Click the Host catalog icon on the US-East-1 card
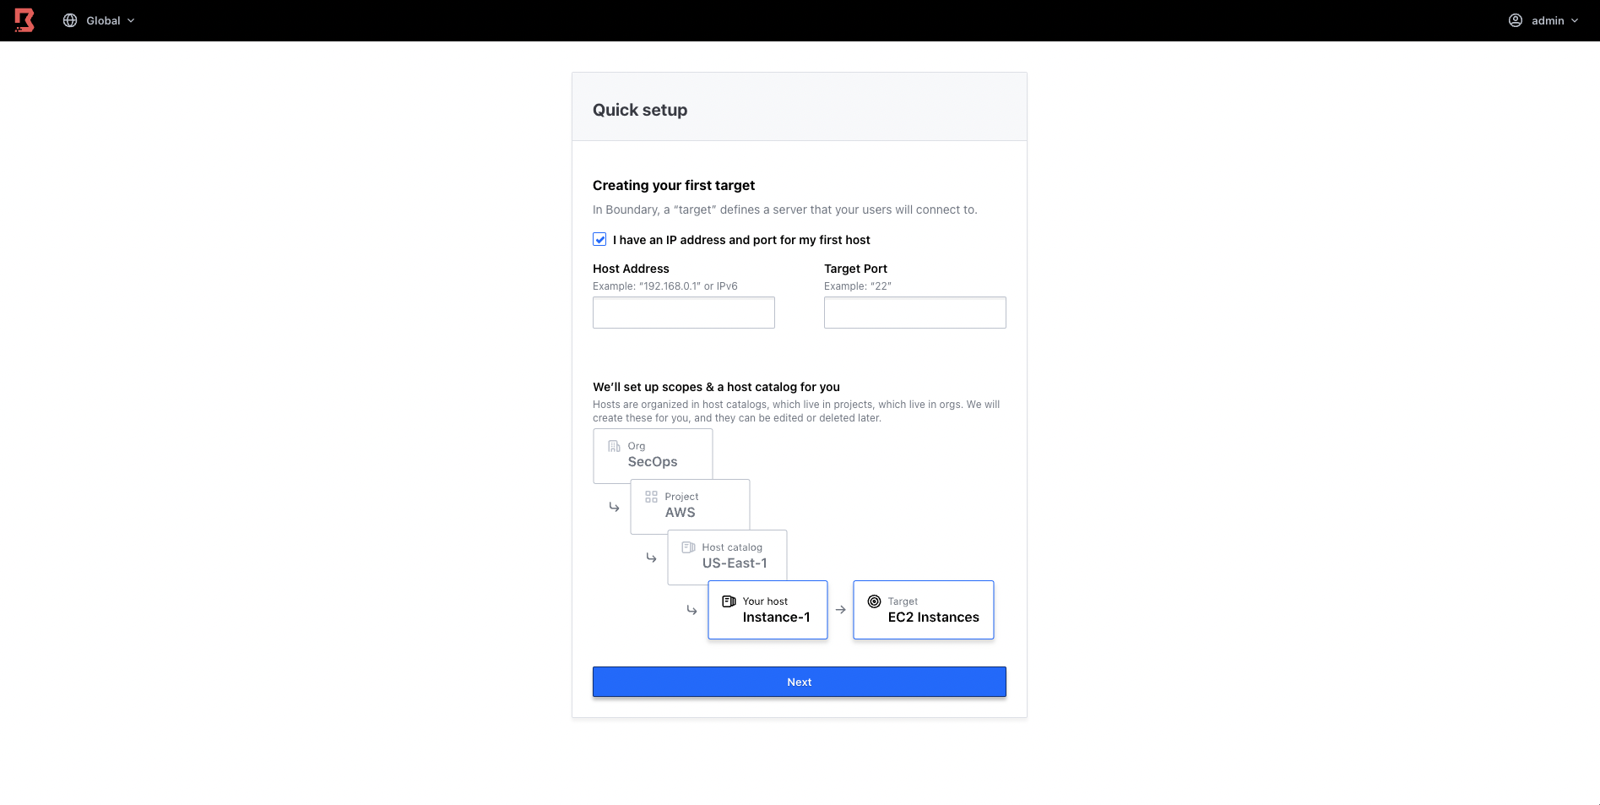This screenshot has width=1600, height=805. point(688,547)
